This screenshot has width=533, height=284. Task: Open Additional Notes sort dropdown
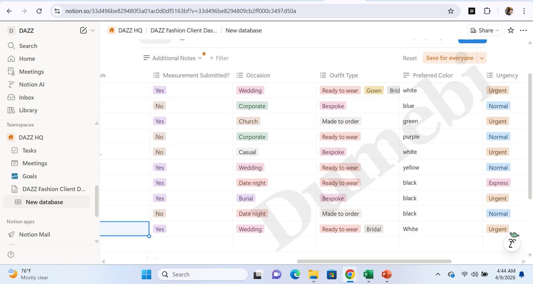pos(172,58)
